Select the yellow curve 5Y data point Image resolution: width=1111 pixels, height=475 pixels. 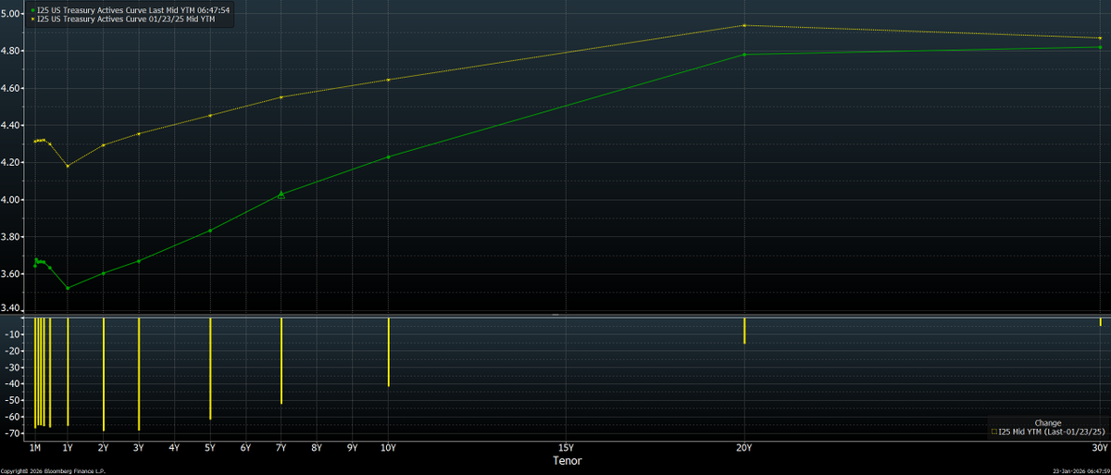[210, 116]
